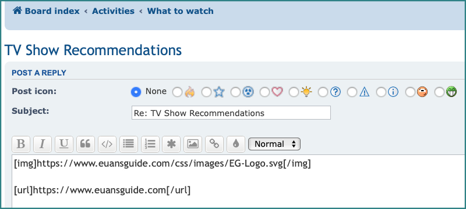Select the question mark post icon option

pos(323,92)
